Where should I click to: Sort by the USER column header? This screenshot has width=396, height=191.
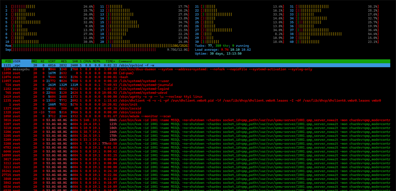(x=16, y=61)
